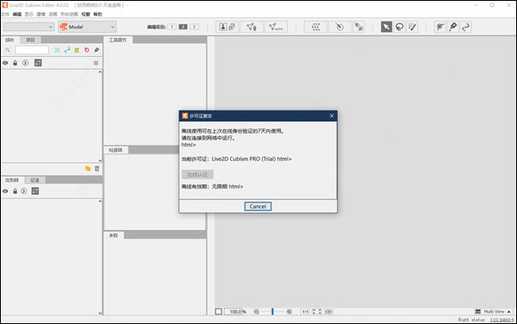Open the warp deformer creation tool
The width and height of the screenshot is (517, 324).
[x=315, y=27]
